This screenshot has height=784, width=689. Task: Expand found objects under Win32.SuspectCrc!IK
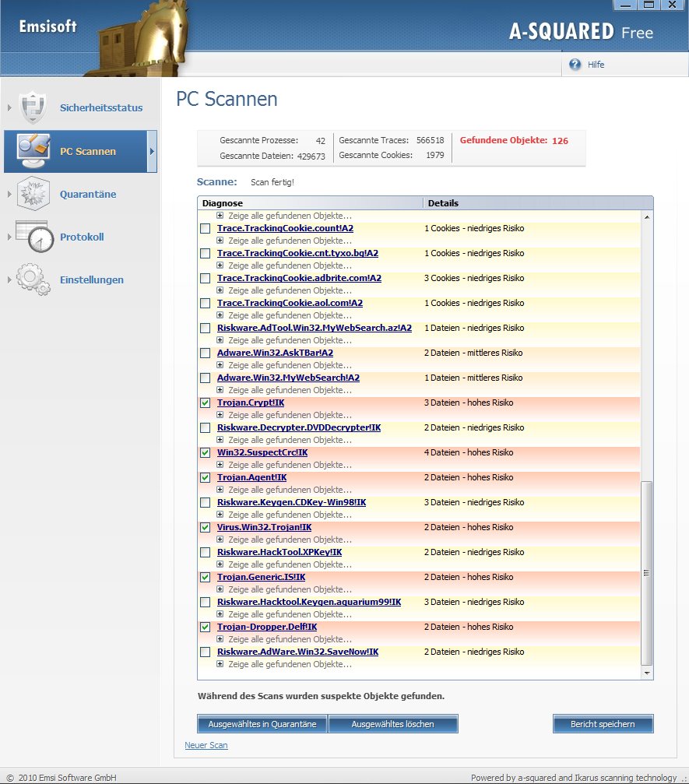pyautogui.click(x=220, y=465)
